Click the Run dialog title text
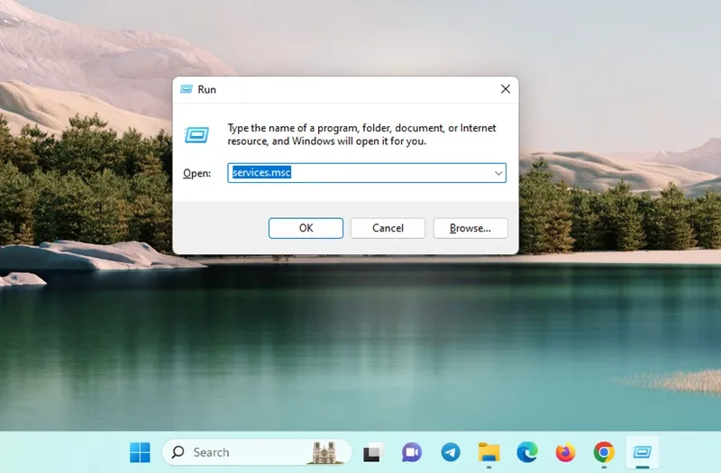721x473 pixels. tap(207, 89)
